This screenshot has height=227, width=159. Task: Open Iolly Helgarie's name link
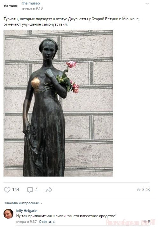26,211
